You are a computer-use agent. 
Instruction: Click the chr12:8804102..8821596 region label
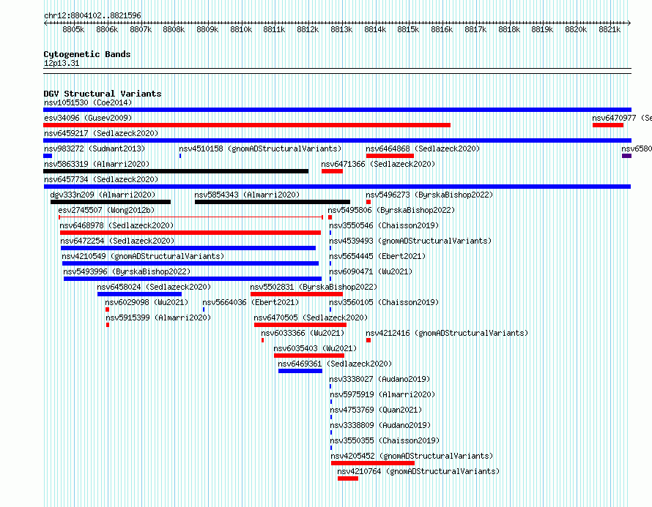click(92, 15)
